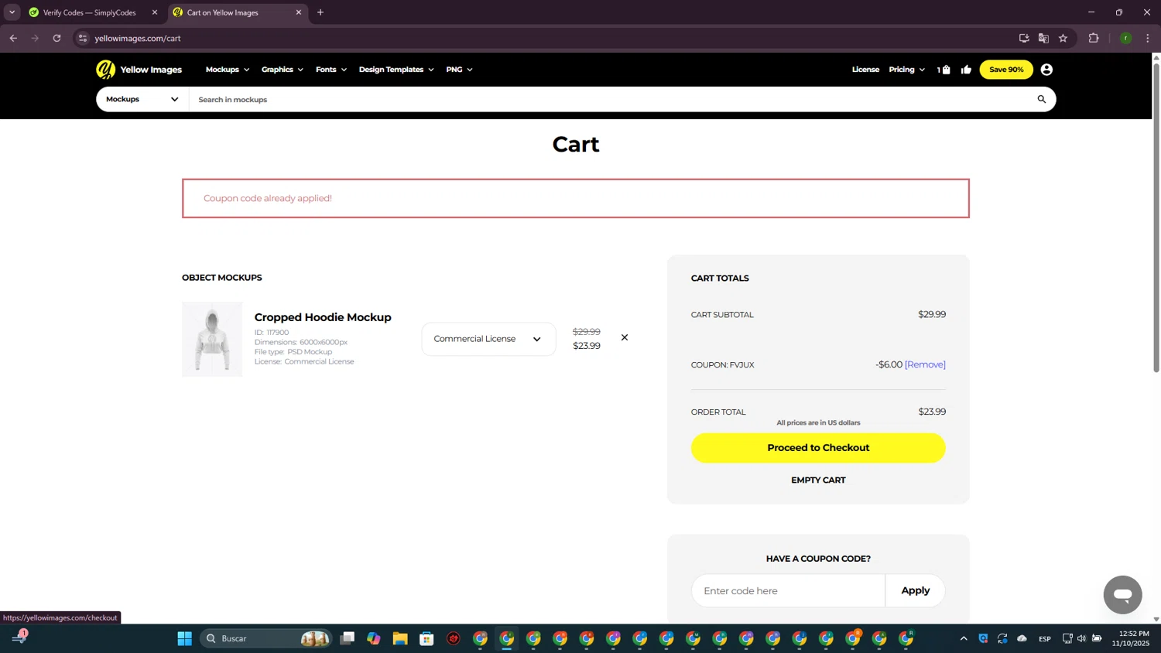Viewport: 1161px width, 653px height.
Task: Open the user account profile icon
Action: pos(1046,70)
